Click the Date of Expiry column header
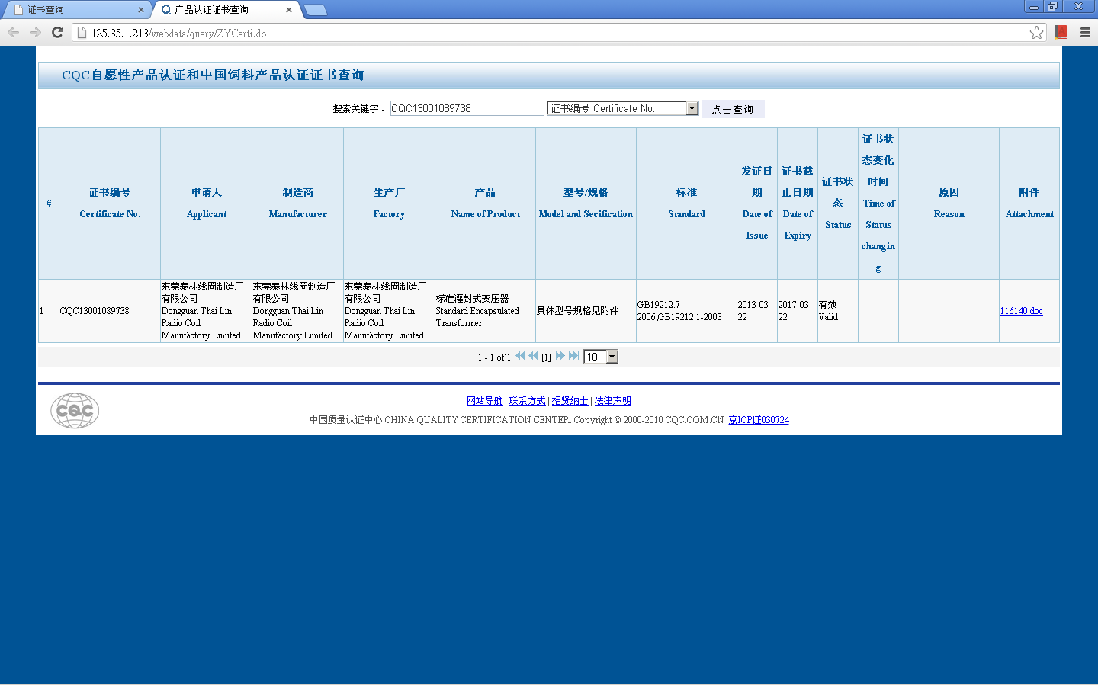The height and width of the screenshot is (686, 1098). pyautogui.click(x=798, y=204)
